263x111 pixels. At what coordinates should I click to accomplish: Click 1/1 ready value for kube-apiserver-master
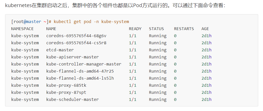(x=132, y=57)
